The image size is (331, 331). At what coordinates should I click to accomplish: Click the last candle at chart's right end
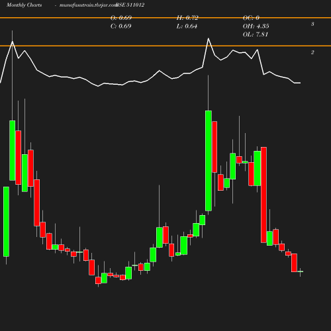click(300, 271)
